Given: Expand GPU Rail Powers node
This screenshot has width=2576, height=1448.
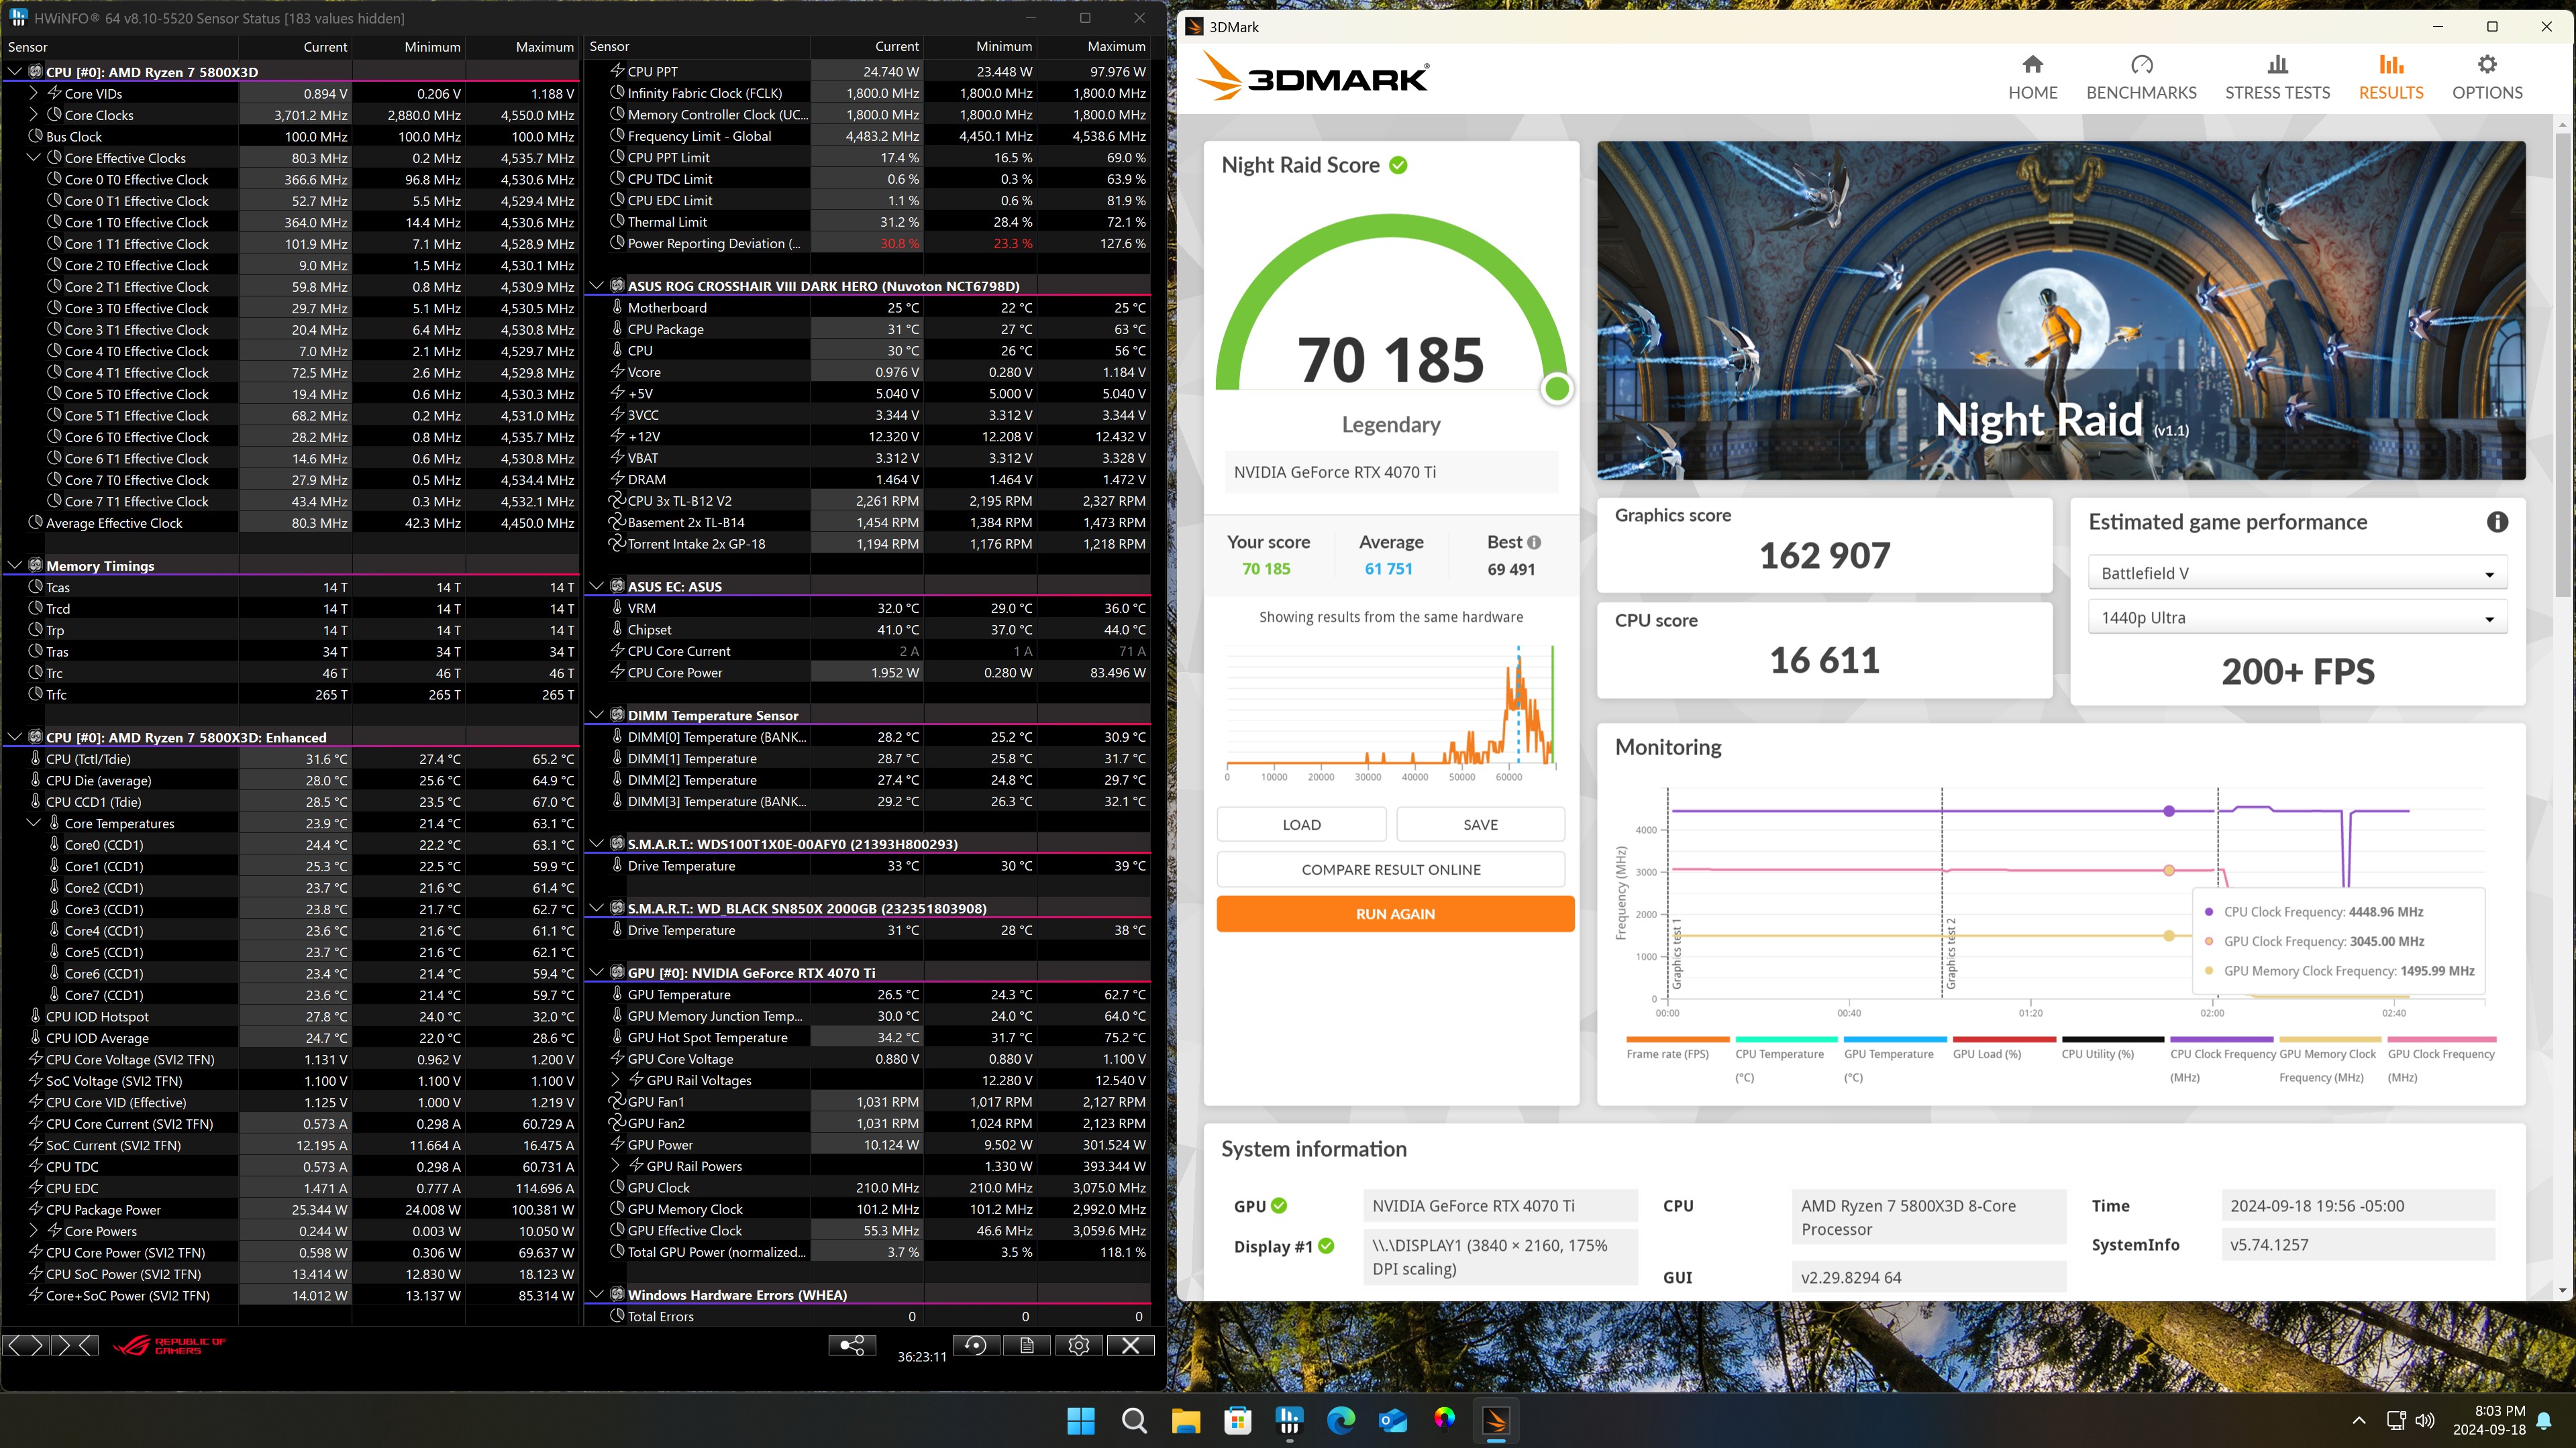Looking at the screenshot, I should pos(616,1165).
